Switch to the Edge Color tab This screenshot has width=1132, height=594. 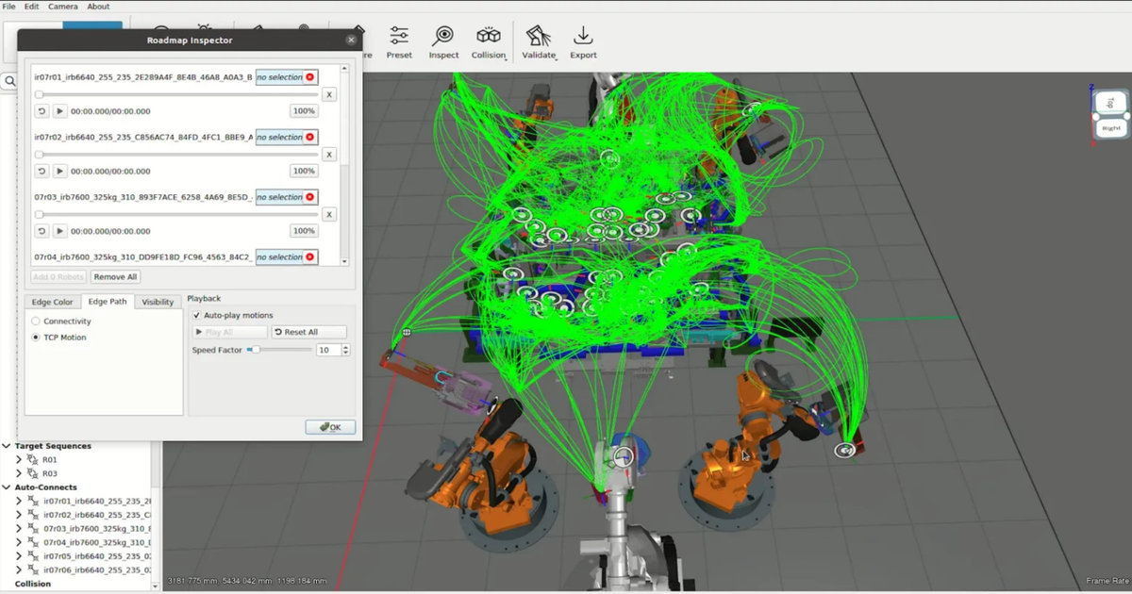tap(53, 302)
